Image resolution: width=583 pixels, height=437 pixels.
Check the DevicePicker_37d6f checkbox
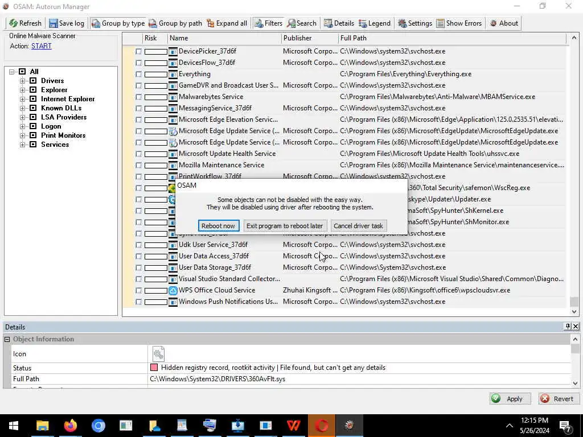pyautogui.click(x=138, y=52)
